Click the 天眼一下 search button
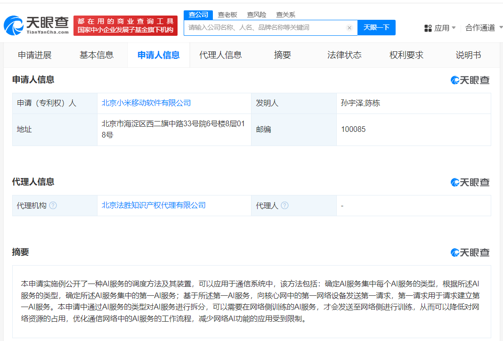Screen dimensions: 503x341 (x=376, y=28)
